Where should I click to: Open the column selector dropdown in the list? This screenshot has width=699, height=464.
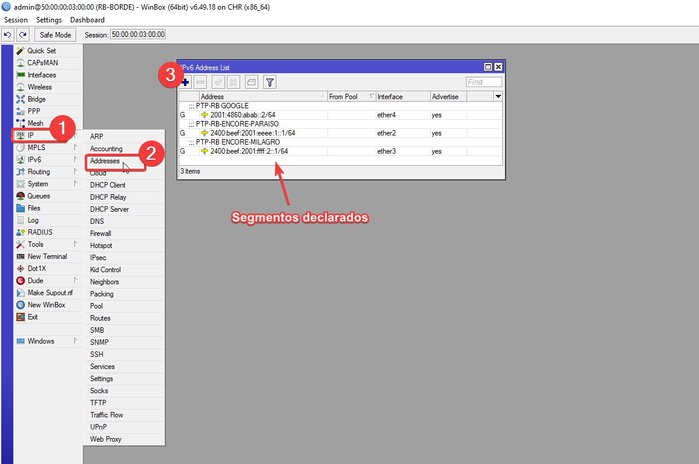(497, 96)
